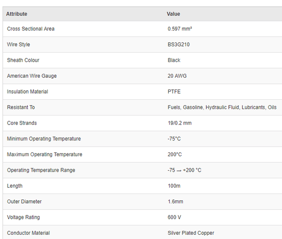Select the -75°C minimum temperature value
The height and width of the screenshot is (239, 282).
click(x=174, y=139)
